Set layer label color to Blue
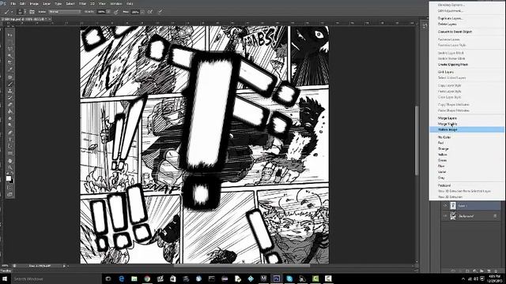This screenshot has width=506, height=284. (x=466, y=166)
